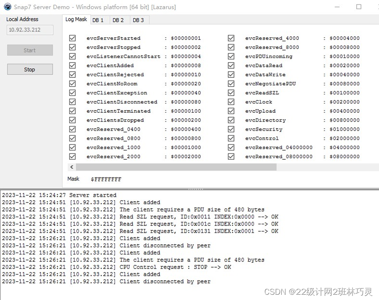Toggle the evcClientTerminated checkbox
Screen dimensions: 379x300
[72, 111]
